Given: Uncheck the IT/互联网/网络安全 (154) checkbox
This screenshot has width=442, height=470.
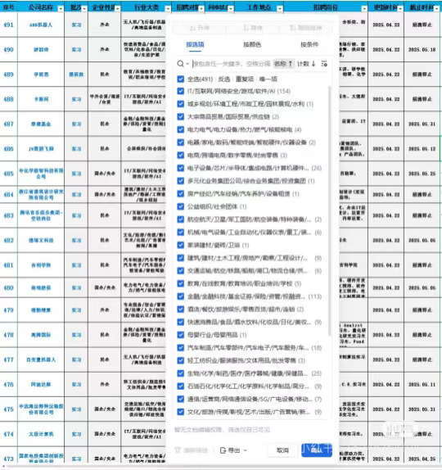Looking at the screenshot, I should coord(180,91).
